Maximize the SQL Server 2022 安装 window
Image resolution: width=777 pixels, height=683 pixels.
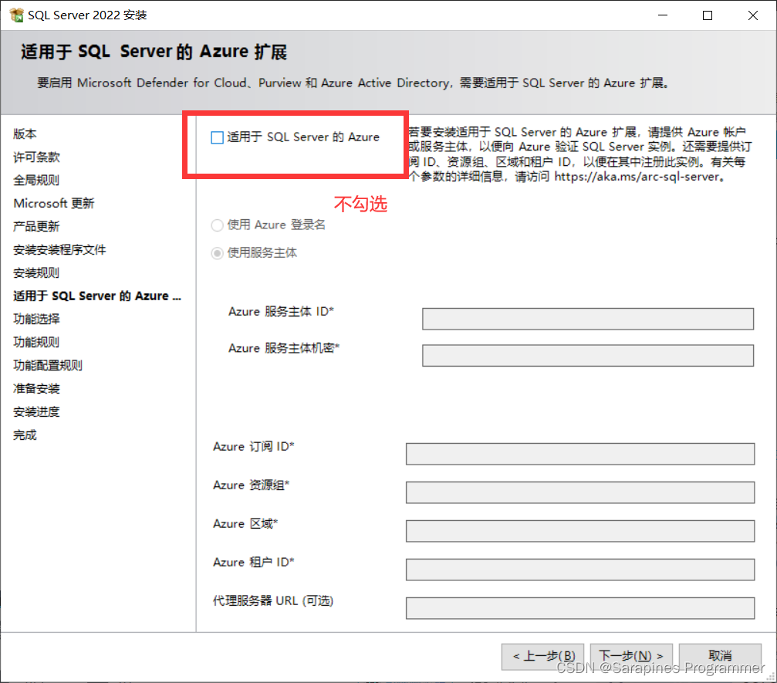pyautogui.click(x=708, y=15)
